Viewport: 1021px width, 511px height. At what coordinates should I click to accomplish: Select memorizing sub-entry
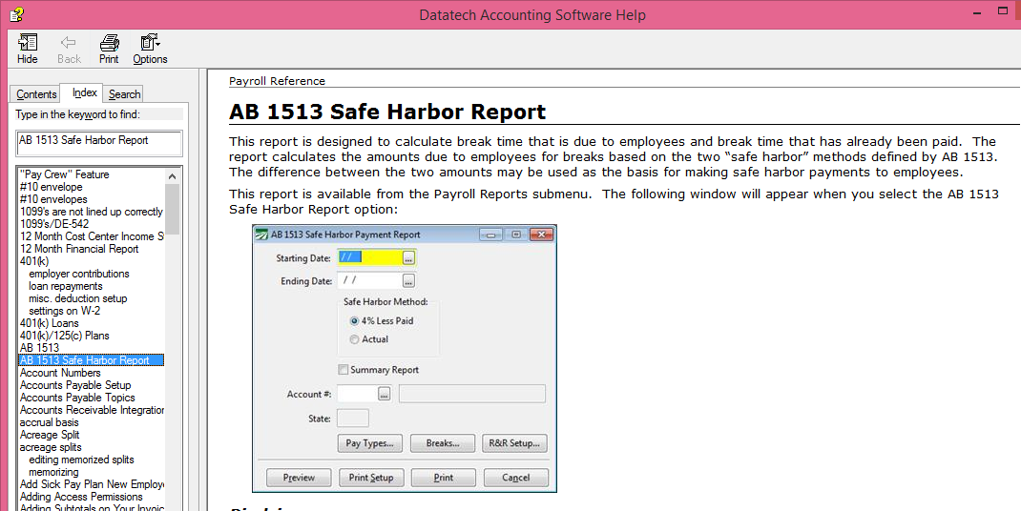[53, 471]
